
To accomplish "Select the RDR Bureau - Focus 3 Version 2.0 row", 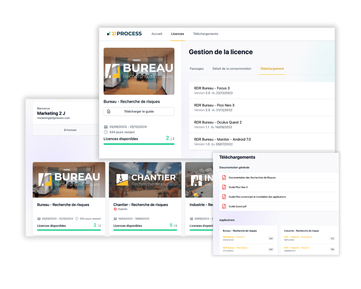I will (262, 90).
